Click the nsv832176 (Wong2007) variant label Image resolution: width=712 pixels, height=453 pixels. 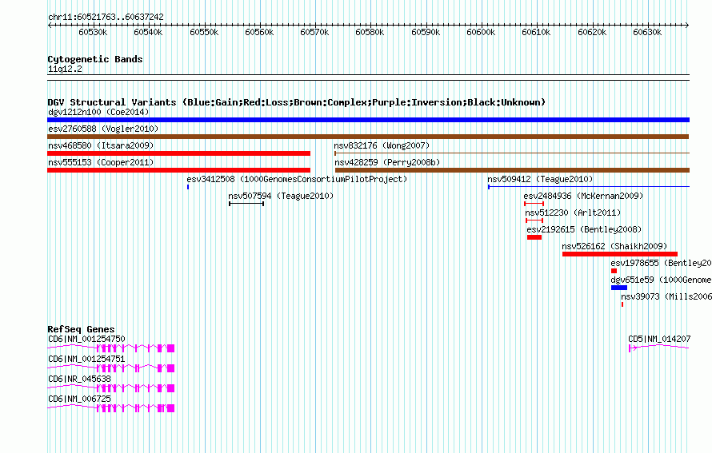[x=382, y=145]
